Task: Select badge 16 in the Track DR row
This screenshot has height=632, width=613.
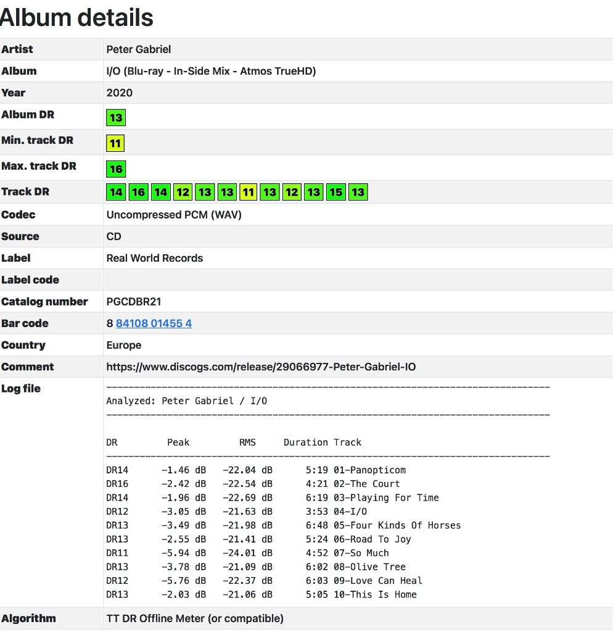Action: click(138, 192)
